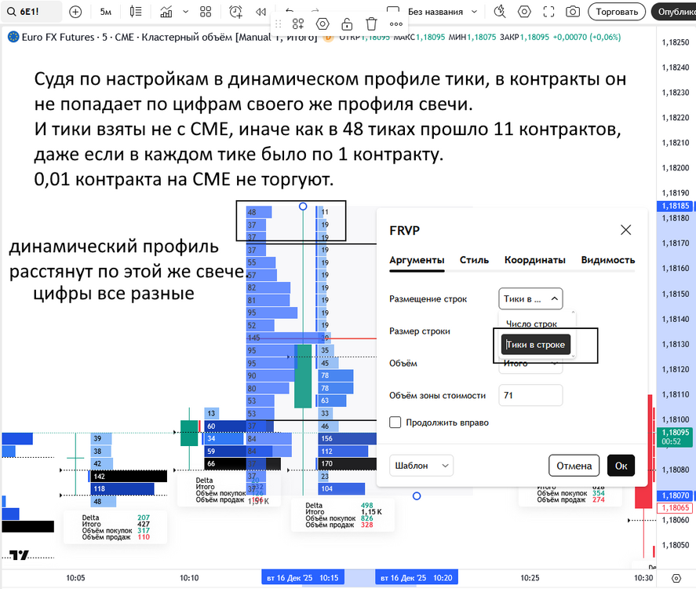Edit the Объём зоны стоимости field
696x589 pixels.
530,395
